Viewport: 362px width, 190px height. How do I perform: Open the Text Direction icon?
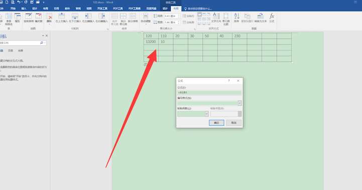(216, 18)
